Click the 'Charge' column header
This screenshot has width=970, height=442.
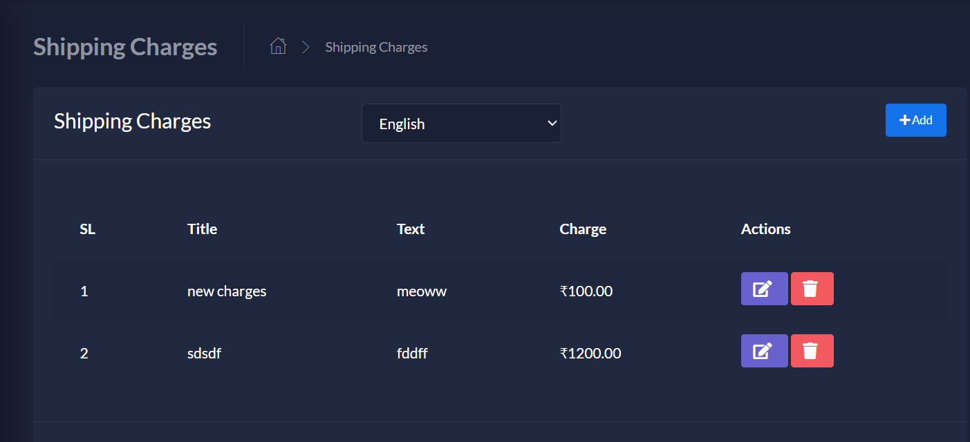coord(582,229)
